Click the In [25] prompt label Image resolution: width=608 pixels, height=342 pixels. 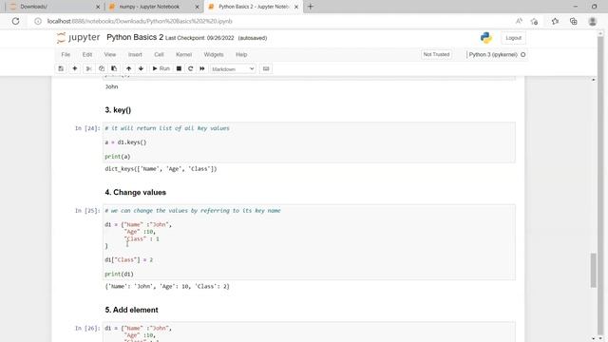coord(87,211)
